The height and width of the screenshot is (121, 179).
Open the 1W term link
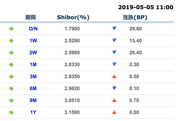point(33,41)
